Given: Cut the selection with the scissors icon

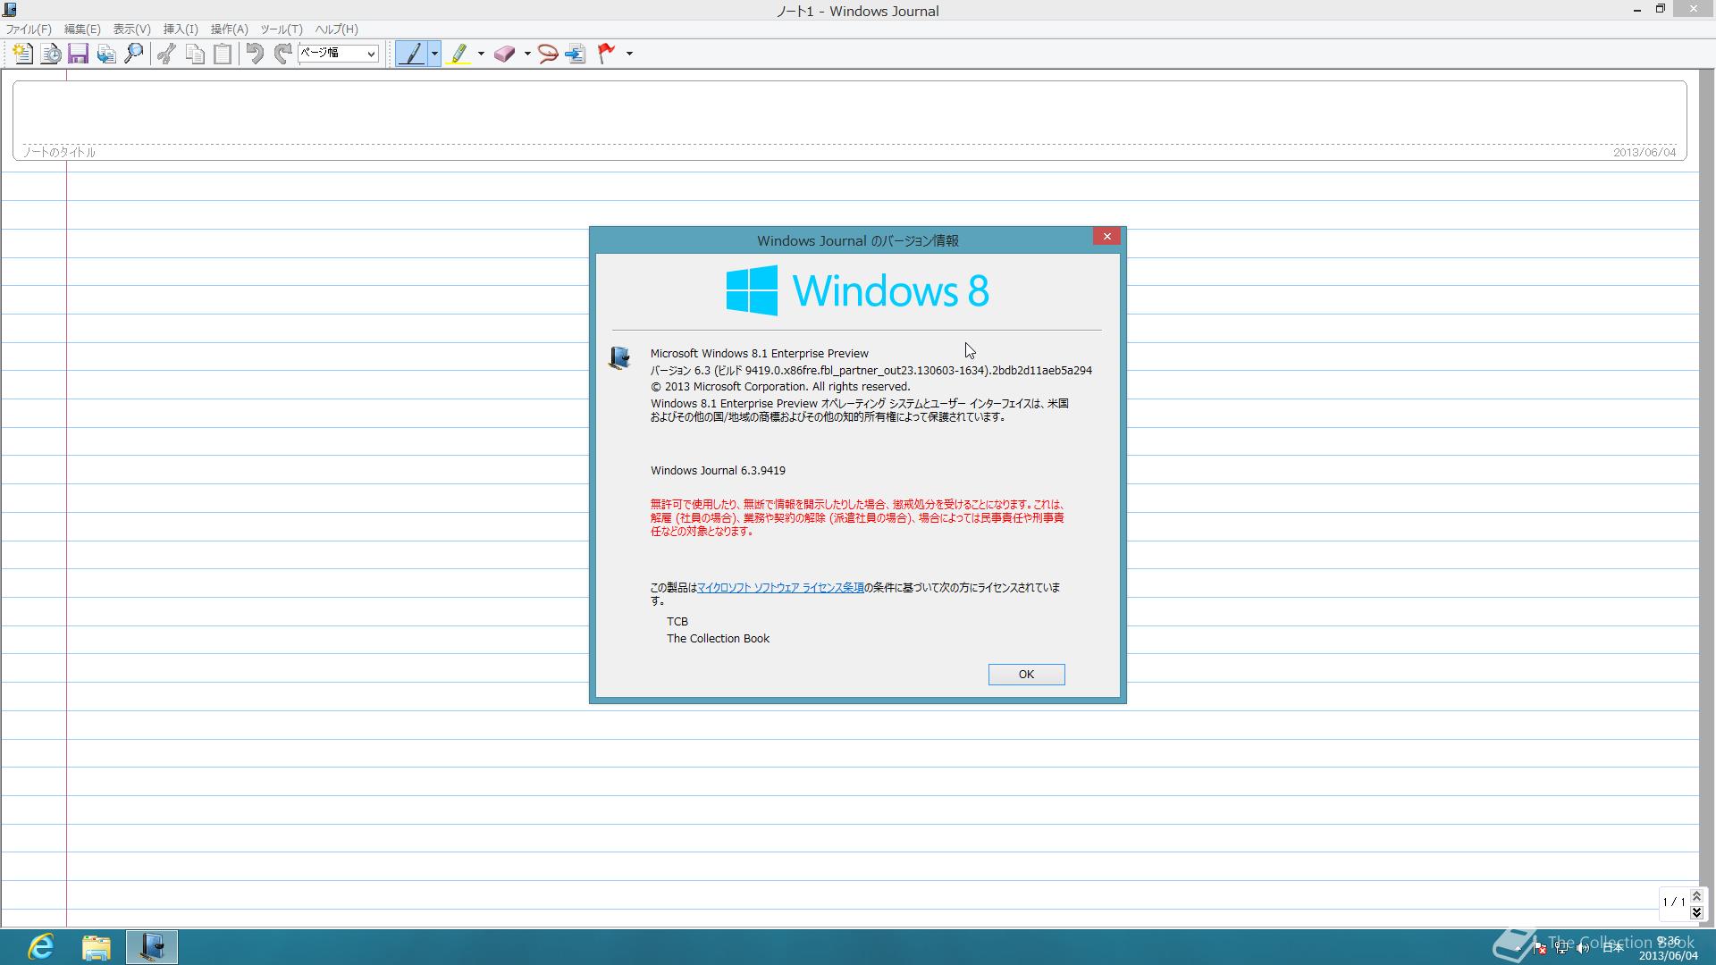Looking at the screenshot, I should click(166, 54).
